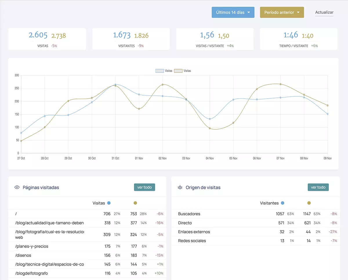This screenshot has width=348, height=280.
Task: Click the Actualizar link
Action: point(324,12)
